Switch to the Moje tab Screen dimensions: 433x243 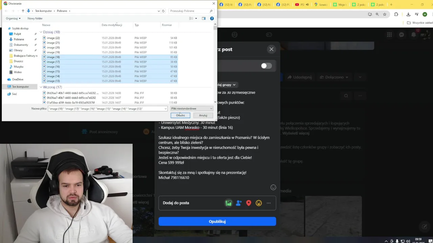[x=339, y=4]
